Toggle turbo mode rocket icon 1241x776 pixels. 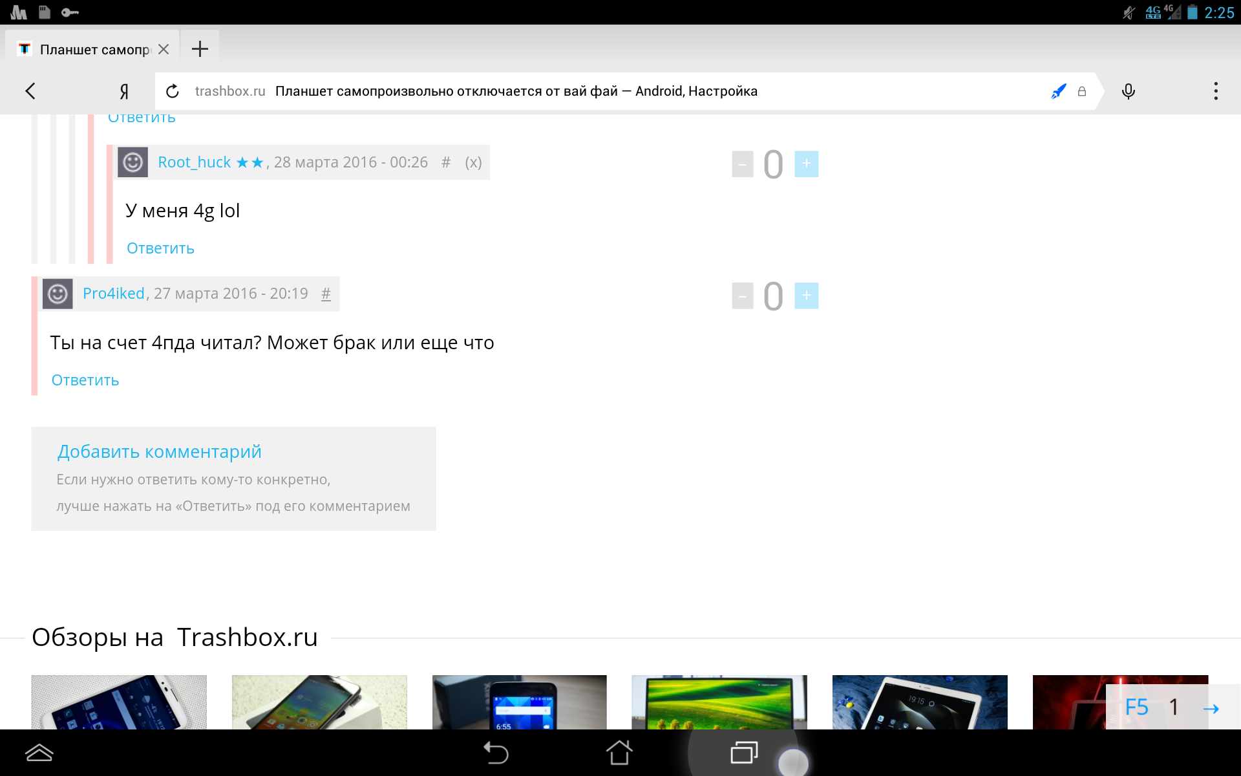(x=1058, y=91)
